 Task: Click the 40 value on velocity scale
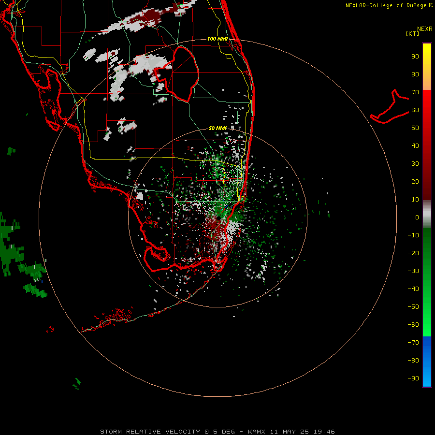(x=415, y=146)
